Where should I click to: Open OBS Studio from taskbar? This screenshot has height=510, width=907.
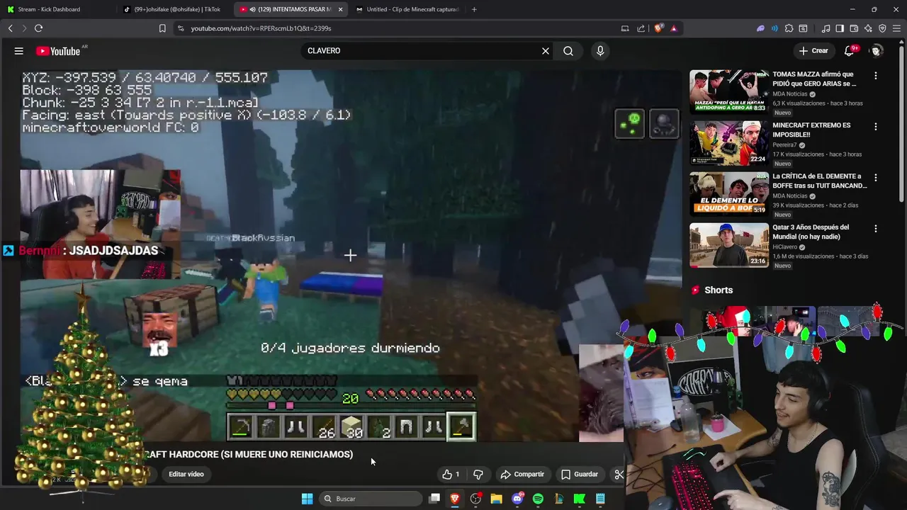475,499
